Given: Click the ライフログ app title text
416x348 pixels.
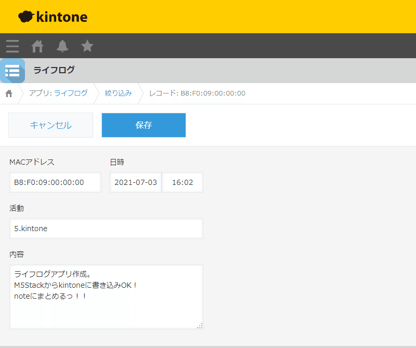Looking at the screenshot, I should click(54, 70).
